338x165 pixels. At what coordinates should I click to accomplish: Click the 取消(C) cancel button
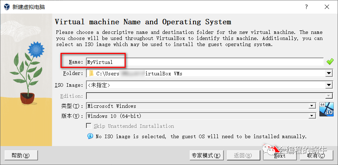(317, 155)
